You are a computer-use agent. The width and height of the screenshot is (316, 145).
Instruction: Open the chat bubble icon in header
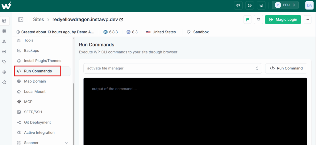tap(250, 5)
